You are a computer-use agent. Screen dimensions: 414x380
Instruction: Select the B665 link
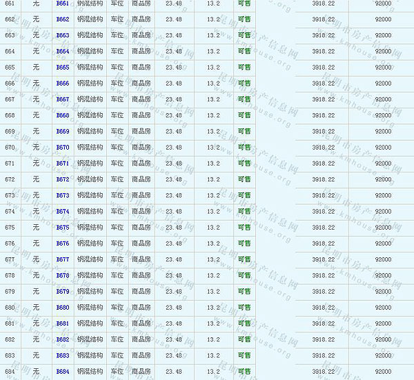click(x=62, y=68)
